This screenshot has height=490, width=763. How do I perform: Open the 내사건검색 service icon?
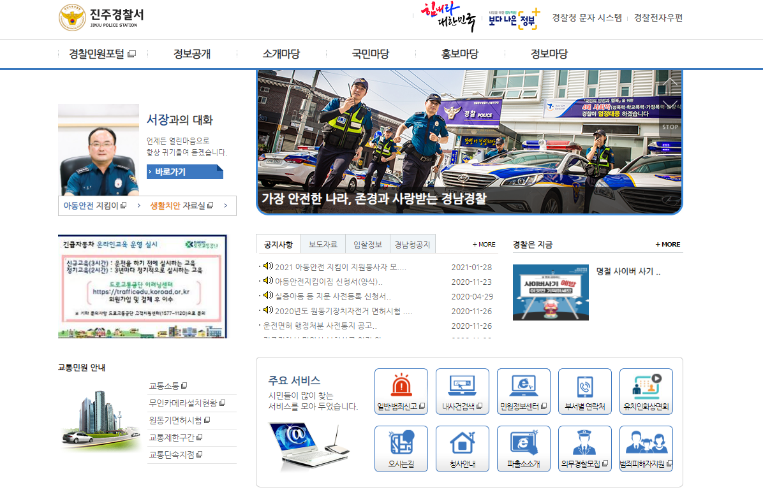pyautogui.click(x=463, y=391)
